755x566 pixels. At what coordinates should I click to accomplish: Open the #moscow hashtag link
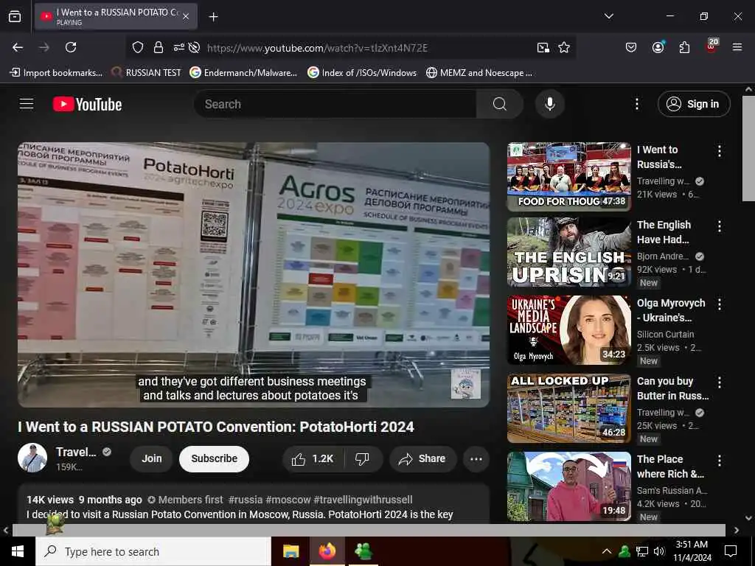point(288,500)
